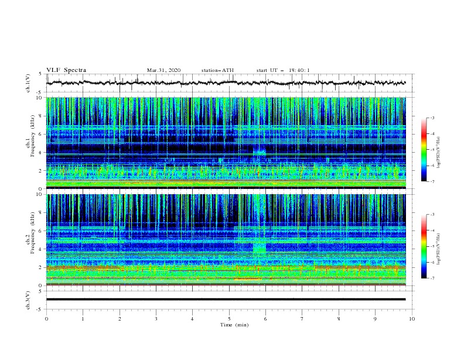
Task: Click the "-7" value on ch.1 color bar
Action: [x=432, y=181]
